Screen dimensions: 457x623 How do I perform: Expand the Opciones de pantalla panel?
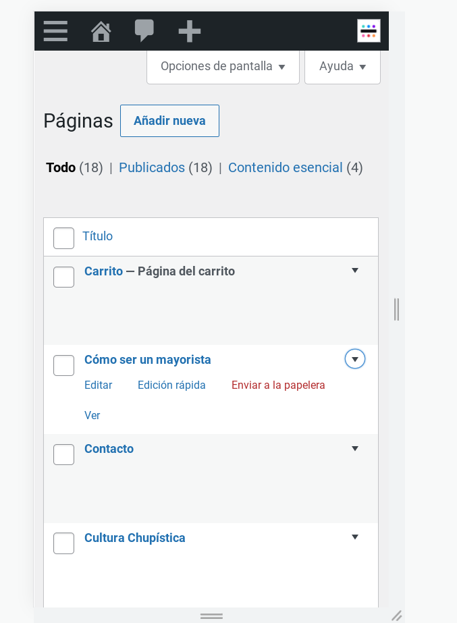[223, 66]
